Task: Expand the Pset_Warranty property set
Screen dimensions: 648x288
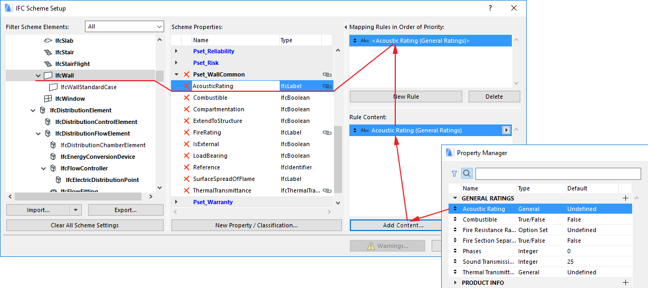Action: (176, 202)
